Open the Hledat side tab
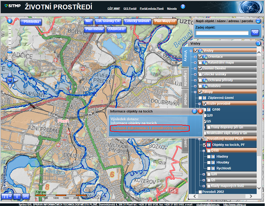Image resolution: width=265 pixels, height=206 pixels. click(x=185, y=99)
